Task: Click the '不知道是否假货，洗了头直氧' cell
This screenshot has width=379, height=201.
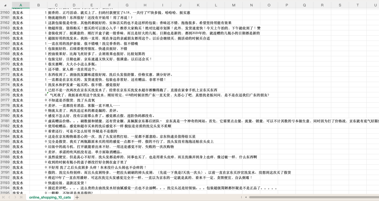Action: point(71,100)
